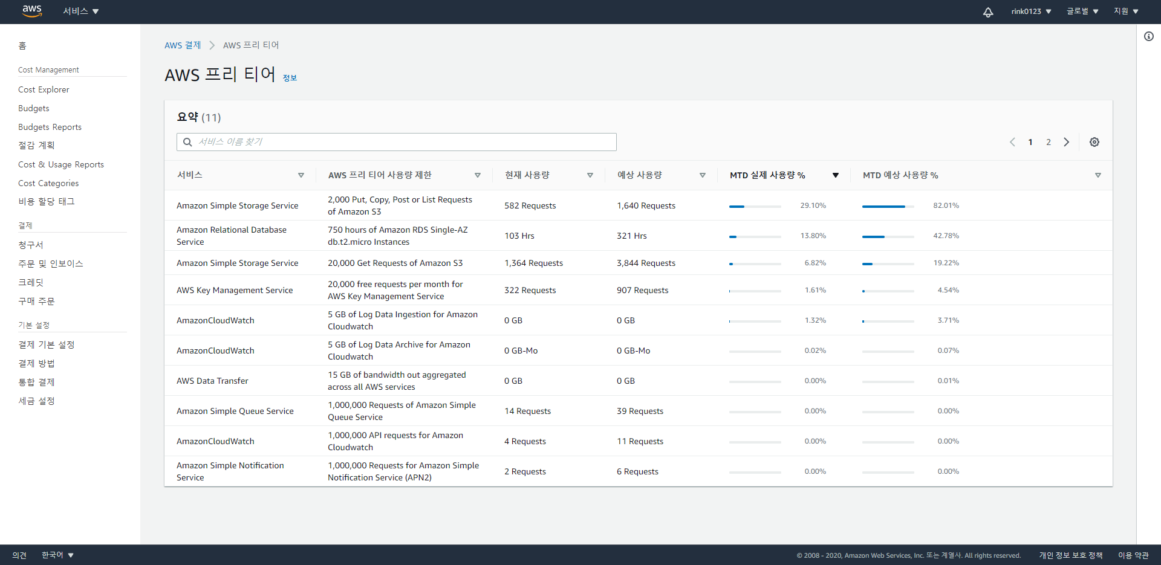This screenshot has width=1161, height=565.
Task: Click the search magnifier icon
Action: pyautogui.click(x=187, y=142)
